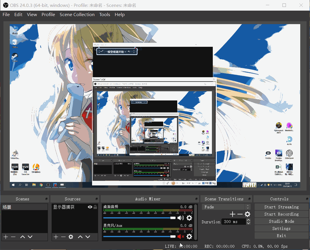The width and height of the screenshot is (310, 250).
Task: Click the Audio Mixer vertical scrollbar
Action: coord(196,222)
